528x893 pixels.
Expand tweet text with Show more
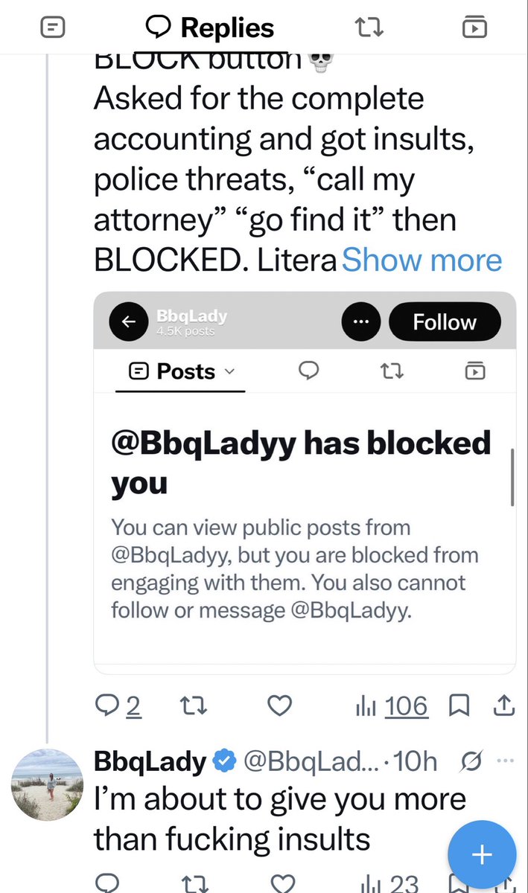coord(422,260)
